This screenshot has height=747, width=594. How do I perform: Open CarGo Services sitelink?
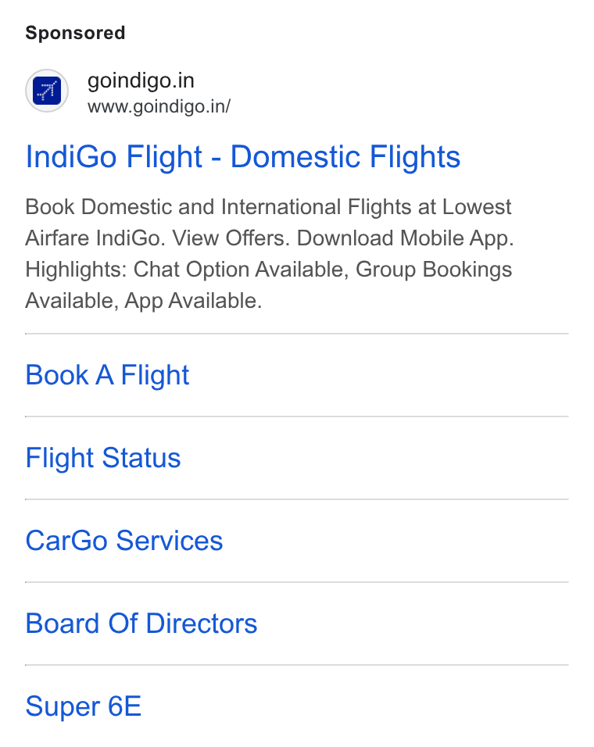click(x=123, y=541)
